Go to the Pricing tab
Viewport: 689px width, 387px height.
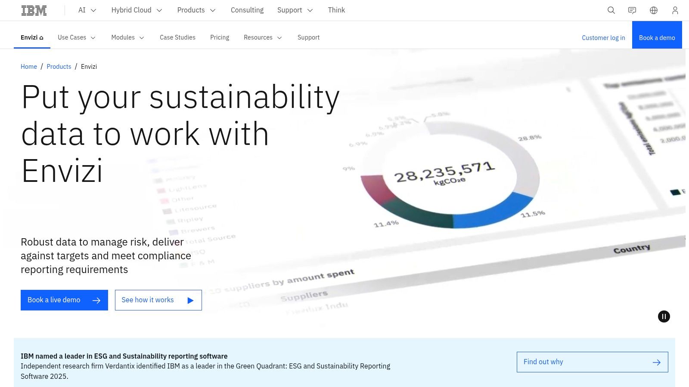click(220, 37)
